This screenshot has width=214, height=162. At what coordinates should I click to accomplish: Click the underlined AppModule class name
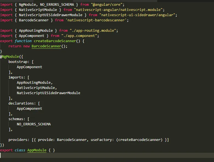pyautogui.click(x=37, y=150)
